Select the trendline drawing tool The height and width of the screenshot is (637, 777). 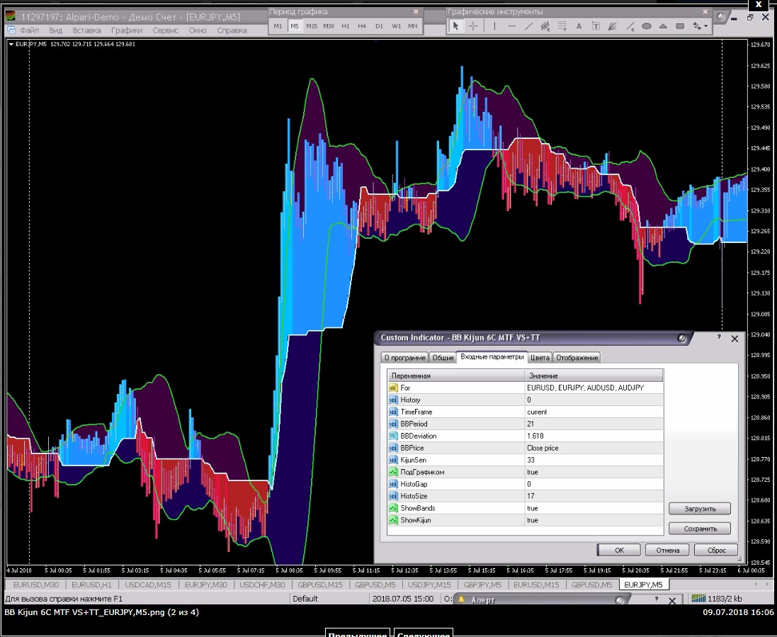[x=528, y=26]
